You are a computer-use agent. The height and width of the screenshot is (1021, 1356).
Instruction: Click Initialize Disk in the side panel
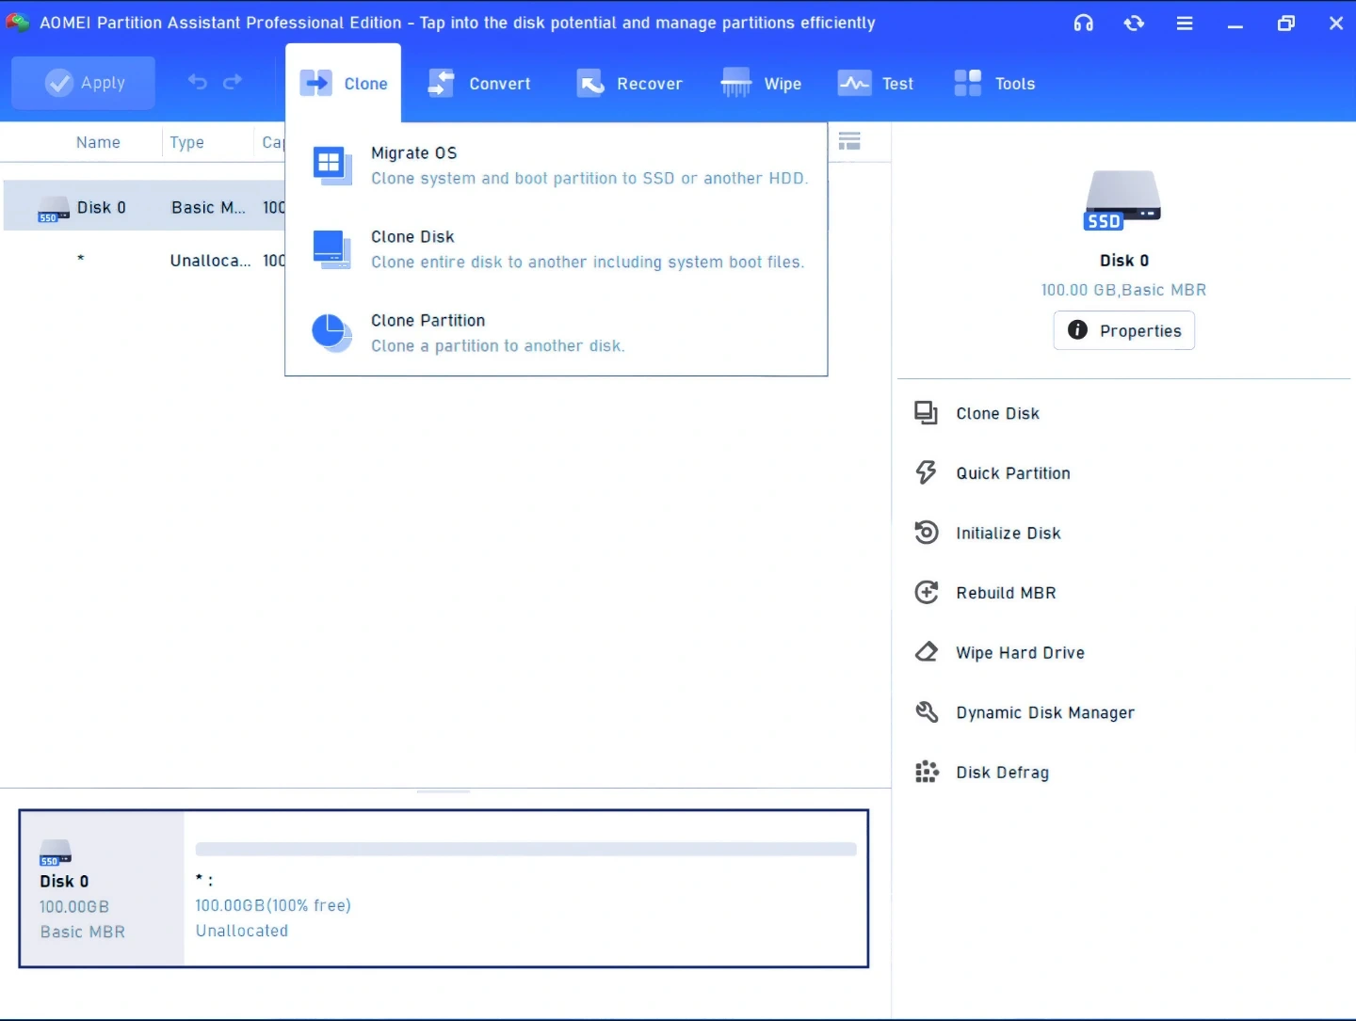[x=1008, y=534]
